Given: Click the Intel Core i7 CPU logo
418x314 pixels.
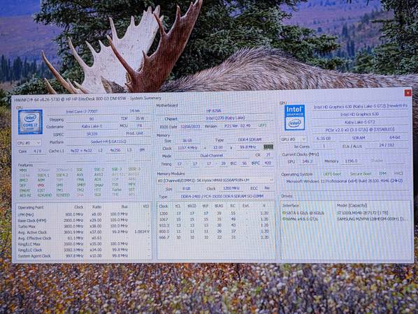Looking at the screenshot, I should coord(30,121).
